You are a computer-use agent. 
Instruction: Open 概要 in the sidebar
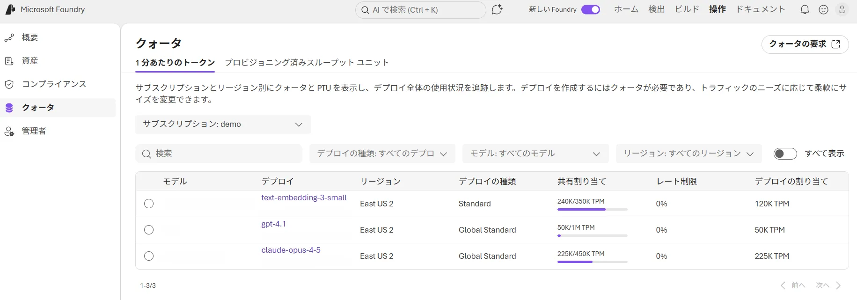(58, 37)
